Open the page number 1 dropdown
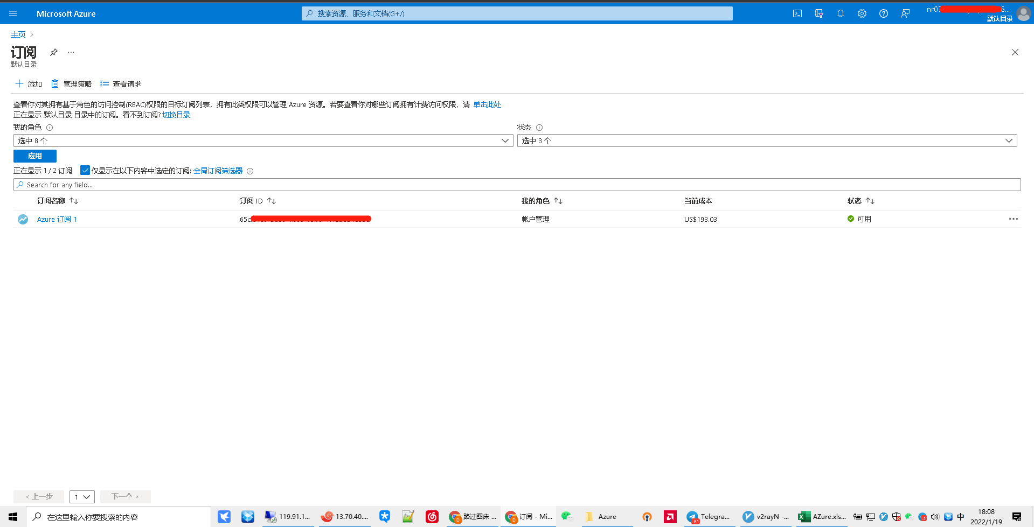 [x=82, y=496]
